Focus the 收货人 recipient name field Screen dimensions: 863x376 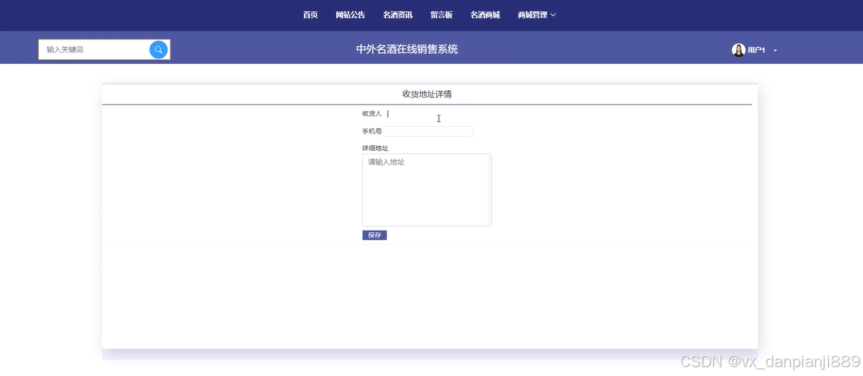428,114
